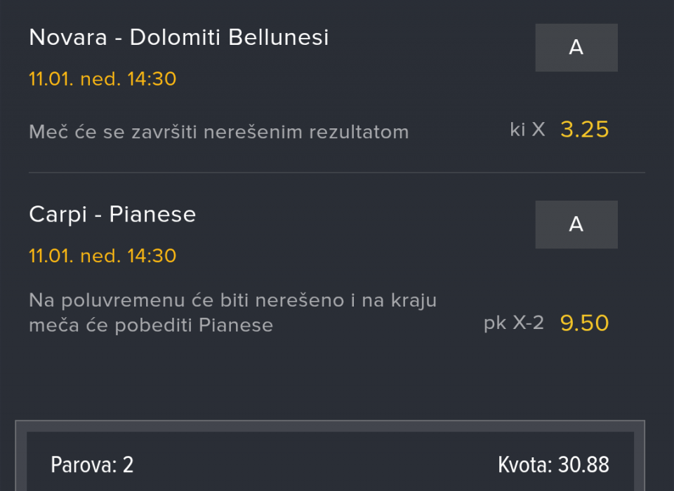The image size is (674, 491).
Task: Click the Carpi match date 11.01. ned. 14:30
Action: 103,256
